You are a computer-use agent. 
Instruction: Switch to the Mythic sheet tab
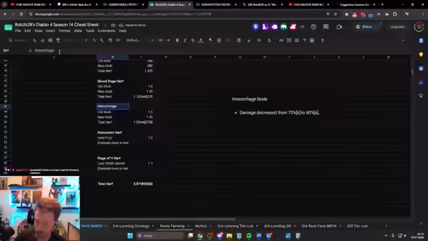coord(201,226)
